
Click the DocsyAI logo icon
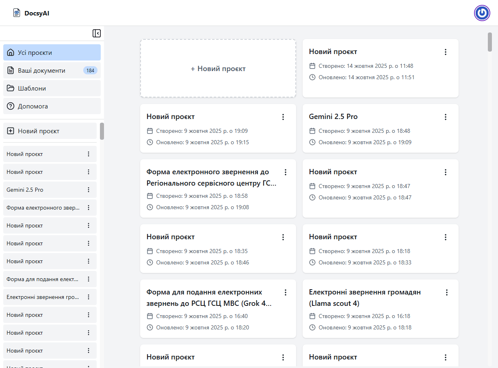pyautogui.click(x=16, y=13)
